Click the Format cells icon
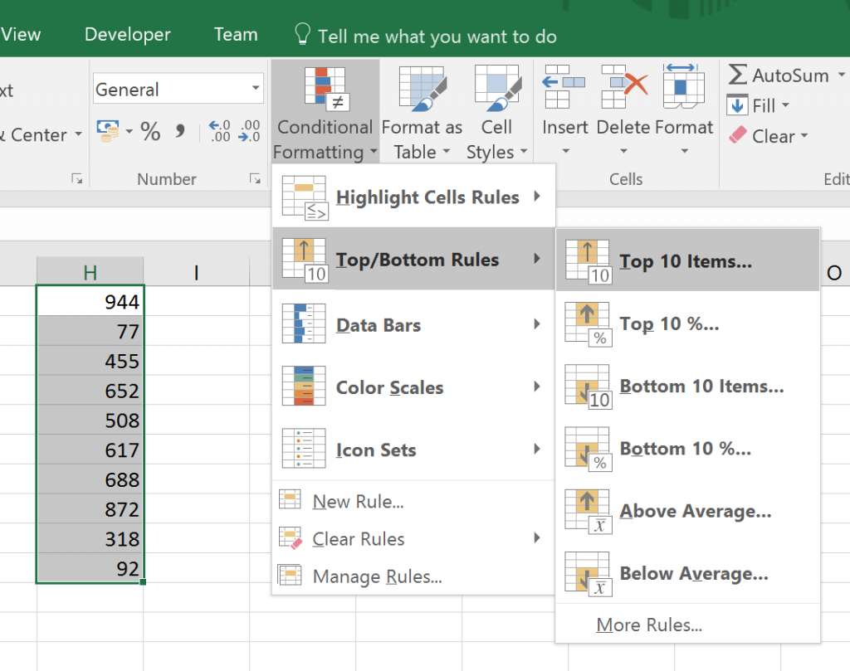Image resolution: width=850 pixels, height=671 pixels. point(684,85)
